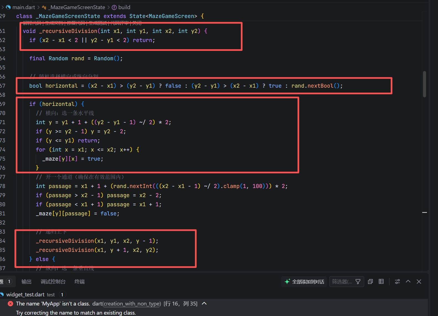
Task: Maximize the panel with the up chevron
Action: (408, 281)
